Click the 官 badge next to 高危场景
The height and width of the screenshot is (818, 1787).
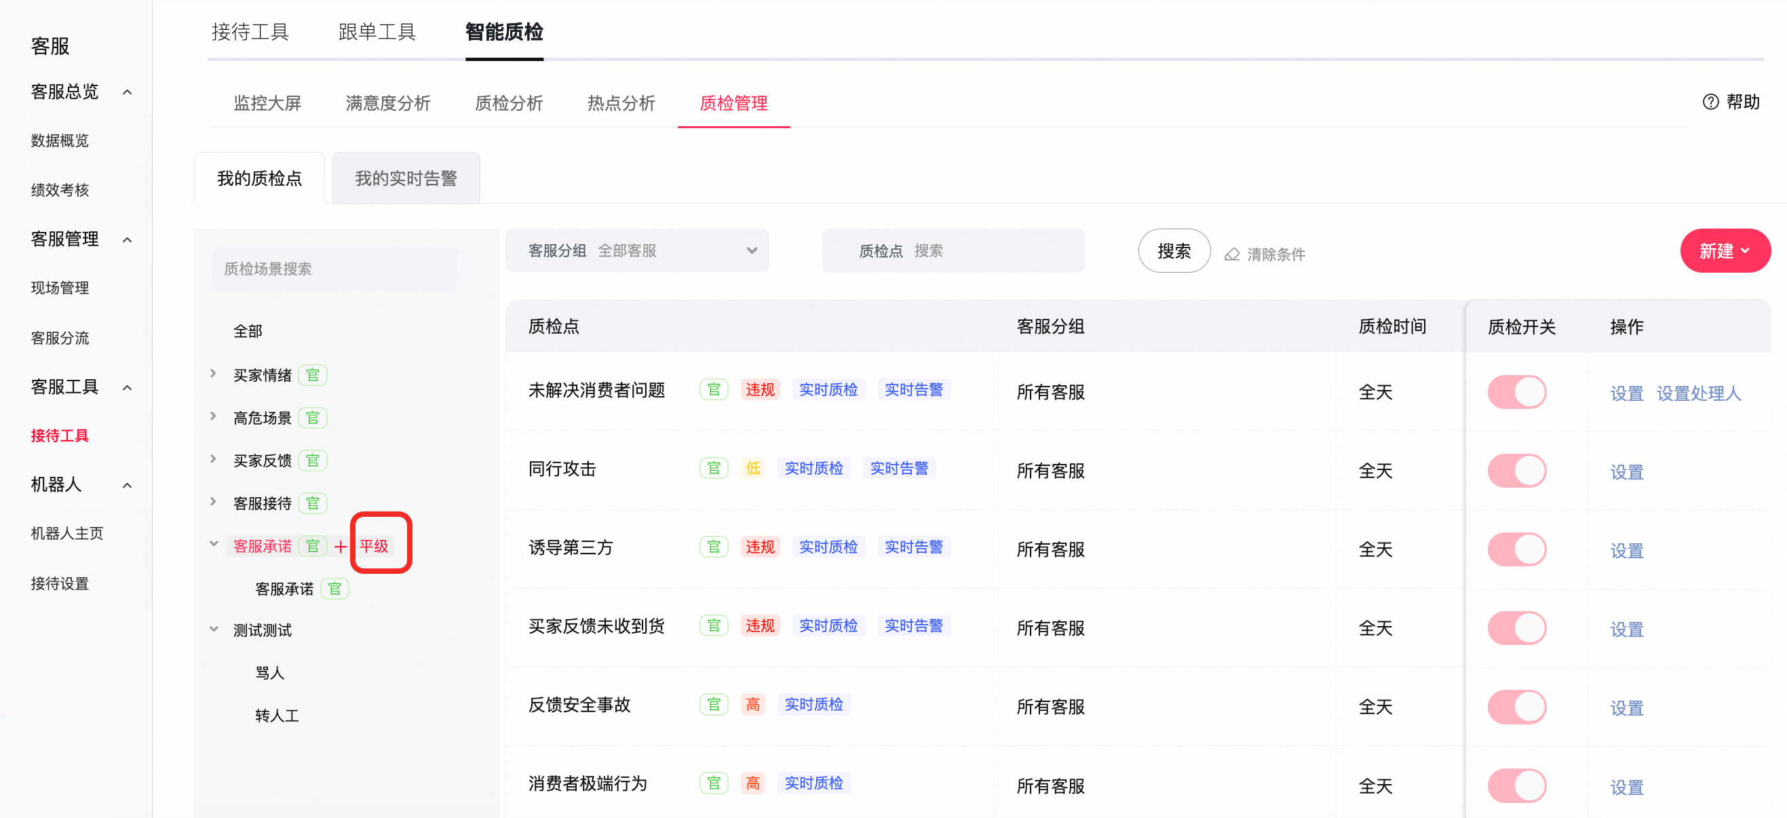point(313,418)
